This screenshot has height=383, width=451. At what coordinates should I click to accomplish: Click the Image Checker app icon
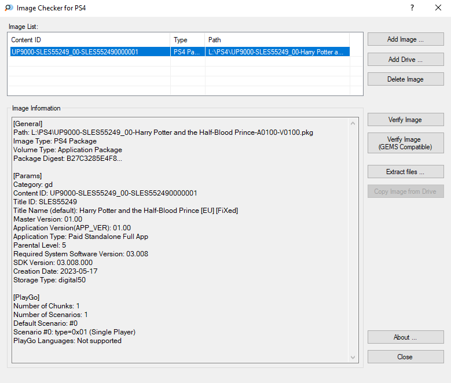tap(9, 8)
